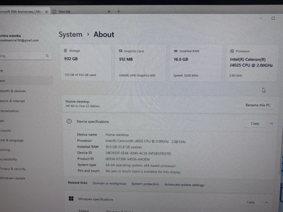The width and height of the screenshot is (283, 212).
Task: Click the Device specifications info icon
Action: [x=69, y=121]
